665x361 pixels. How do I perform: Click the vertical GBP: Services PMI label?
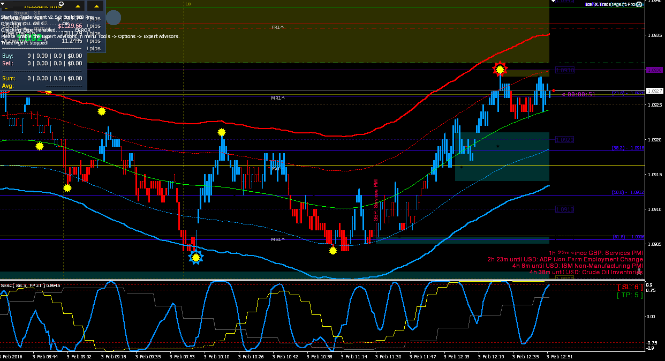[x=376, y=200]
